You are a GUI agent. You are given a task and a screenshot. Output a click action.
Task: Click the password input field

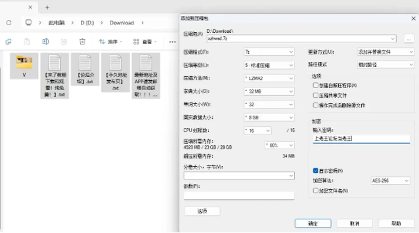click(361, 139)
